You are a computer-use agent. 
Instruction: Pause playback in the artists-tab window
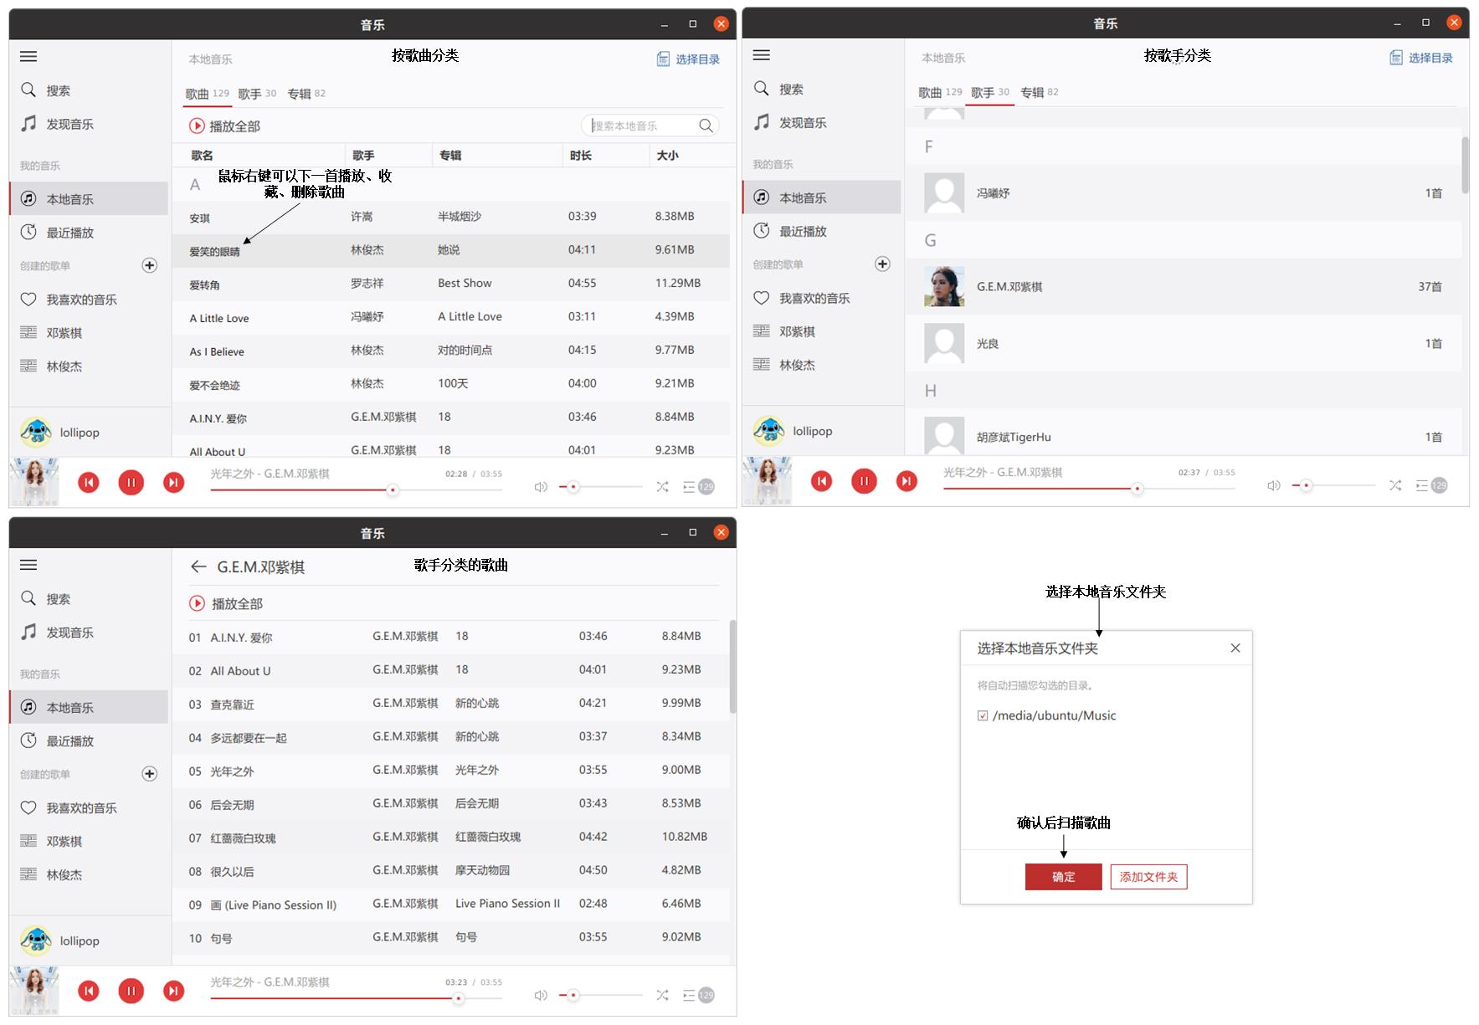pyautogui.click(x=864, y=481)
